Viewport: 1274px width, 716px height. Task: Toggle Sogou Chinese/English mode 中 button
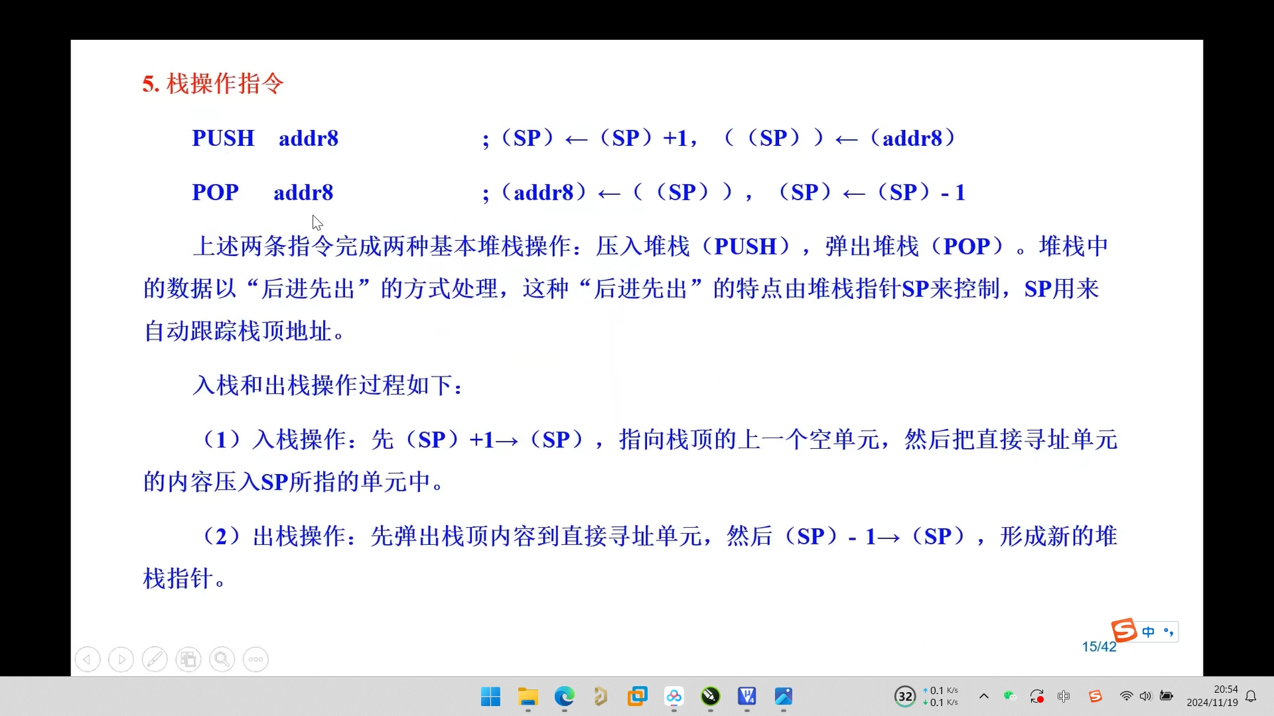[1149, 632]
